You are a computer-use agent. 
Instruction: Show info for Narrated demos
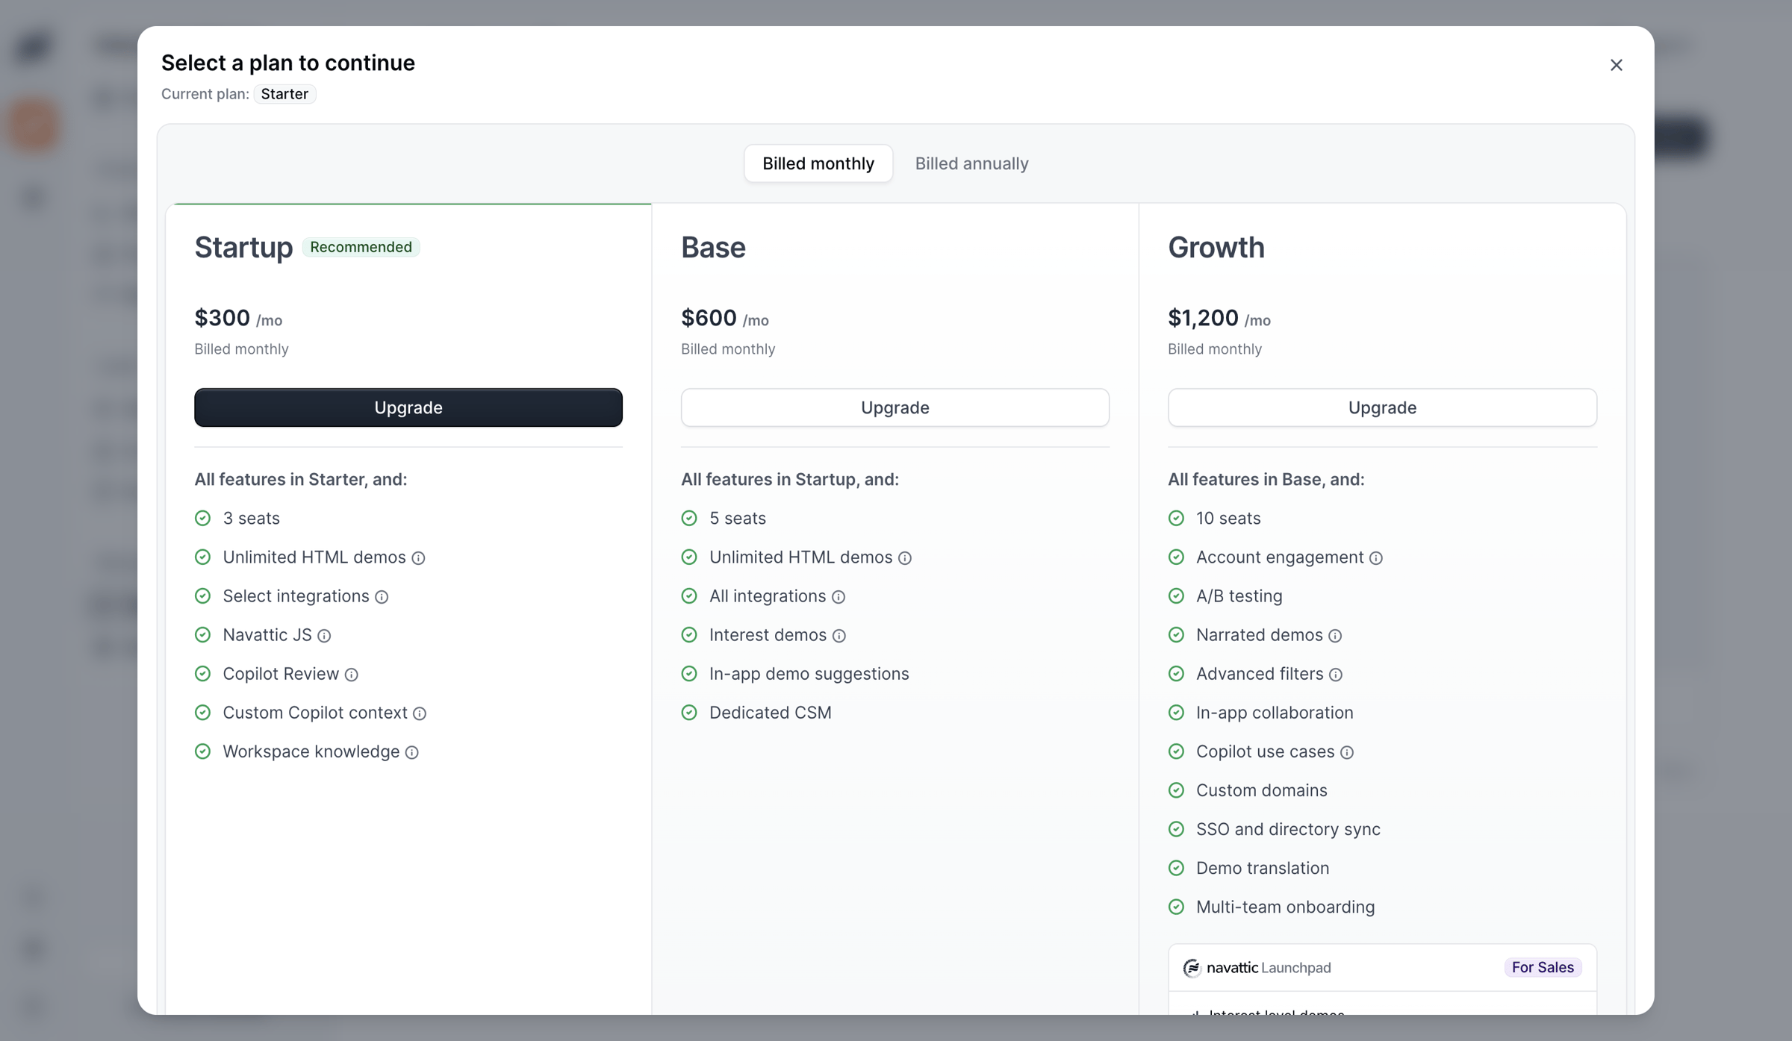point(1335,636)
